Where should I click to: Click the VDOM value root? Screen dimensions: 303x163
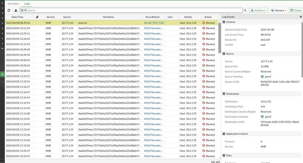[263, 45]
